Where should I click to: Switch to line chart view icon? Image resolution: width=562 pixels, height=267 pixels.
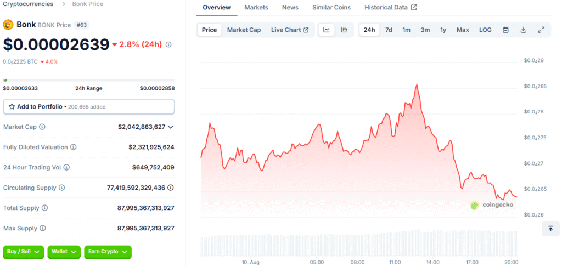[x=327, y=30]
